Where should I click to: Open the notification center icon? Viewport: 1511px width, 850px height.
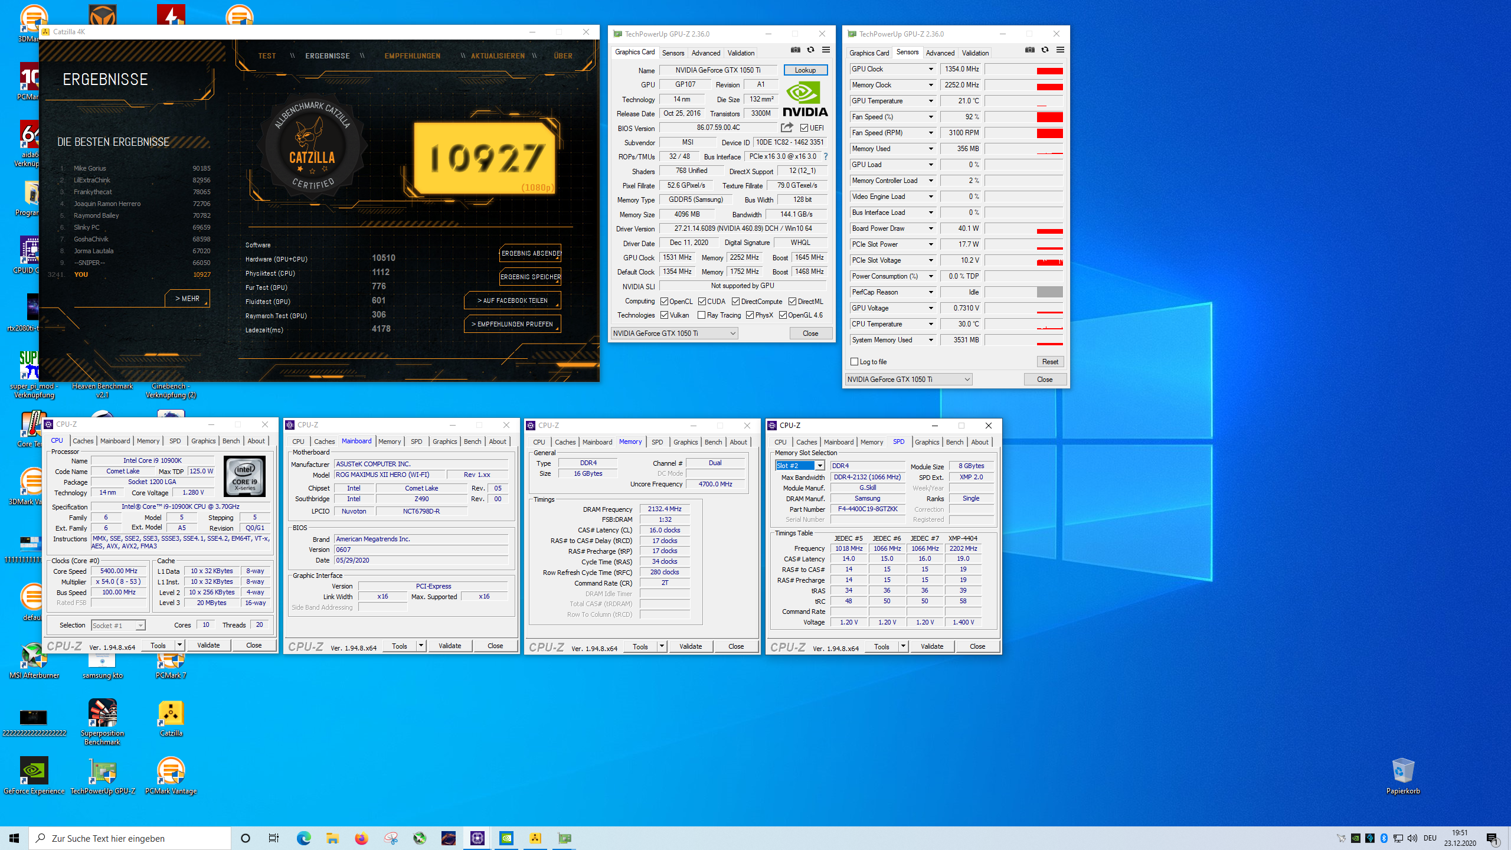coord(1493,838)
